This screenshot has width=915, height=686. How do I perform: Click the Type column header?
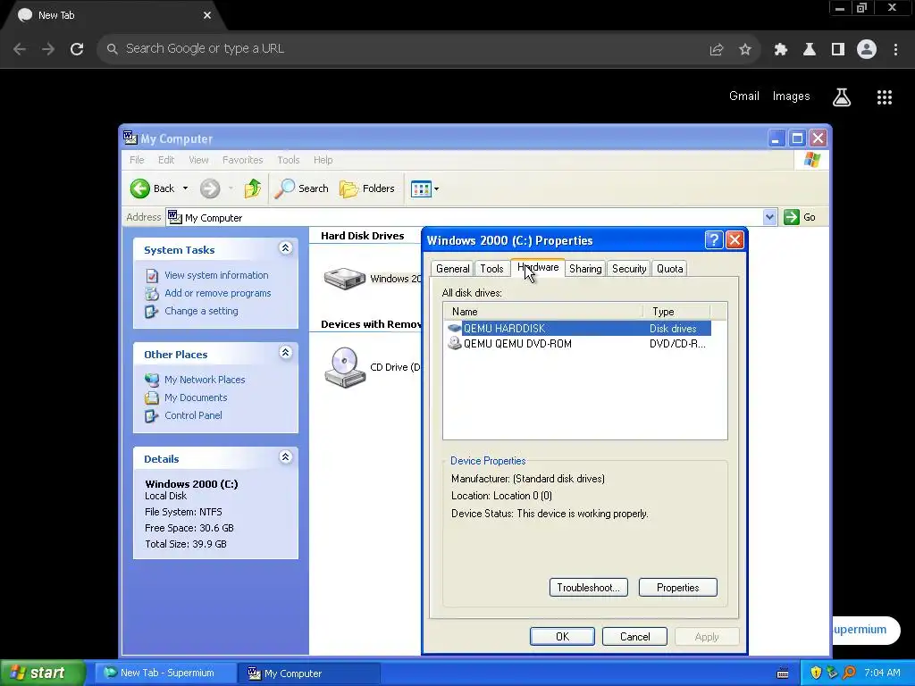coord(676,312)
